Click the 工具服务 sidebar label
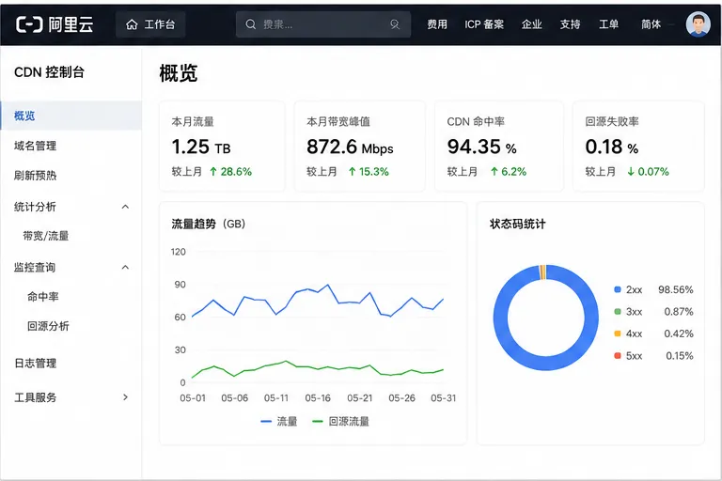This screenshot has width=722, height=481. click(x=35, y=397)
